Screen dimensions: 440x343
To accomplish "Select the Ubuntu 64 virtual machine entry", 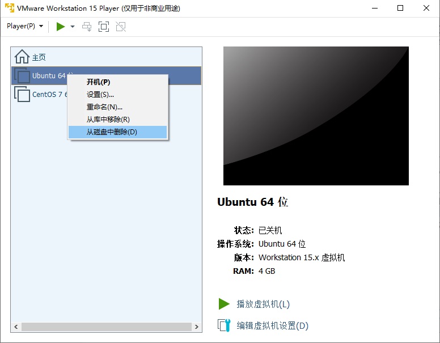I will tap(107, 75).
